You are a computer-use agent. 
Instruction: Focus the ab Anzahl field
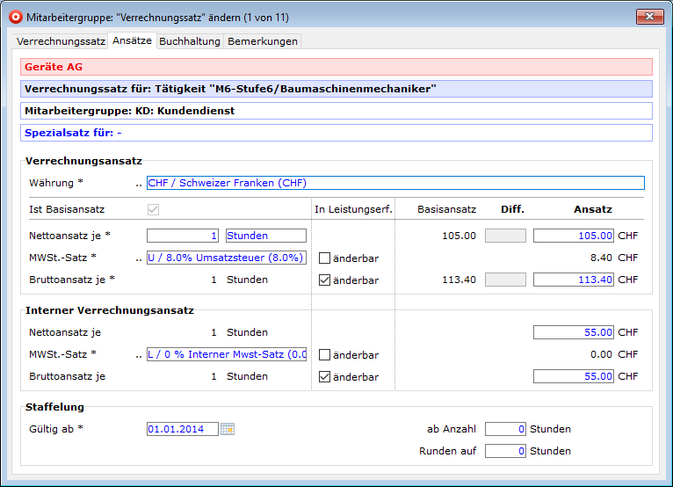click(x=505, y=429)
